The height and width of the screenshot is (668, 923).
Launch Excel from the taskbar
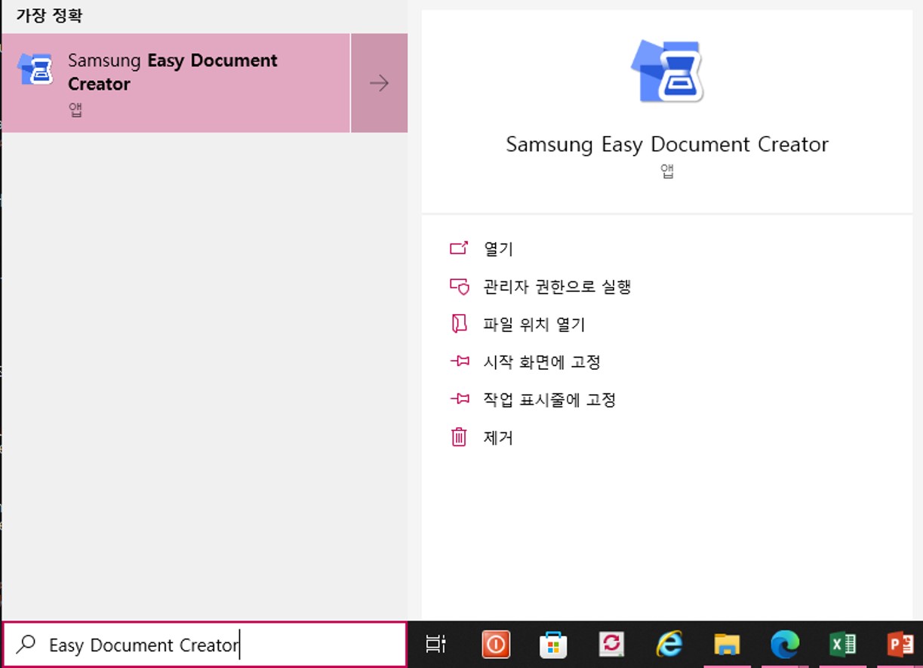(843, 645)
